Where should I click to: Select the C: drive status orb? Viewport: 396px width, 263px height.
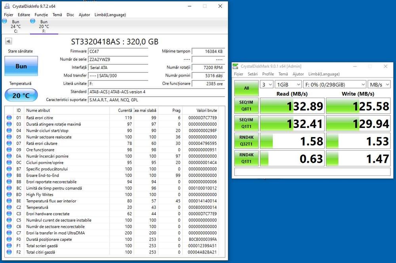pos(4,21)
